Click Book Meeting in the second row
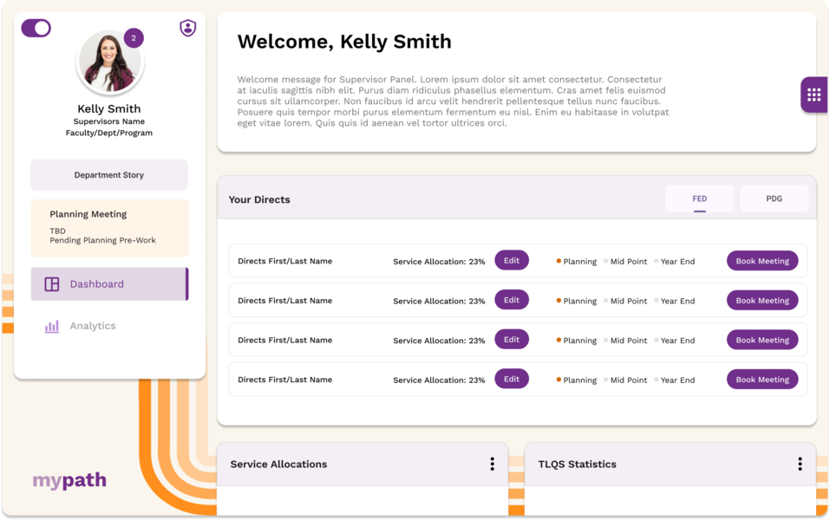Viewport: 830px width, 520px height. pyautogui.click(x=762, y=301)
